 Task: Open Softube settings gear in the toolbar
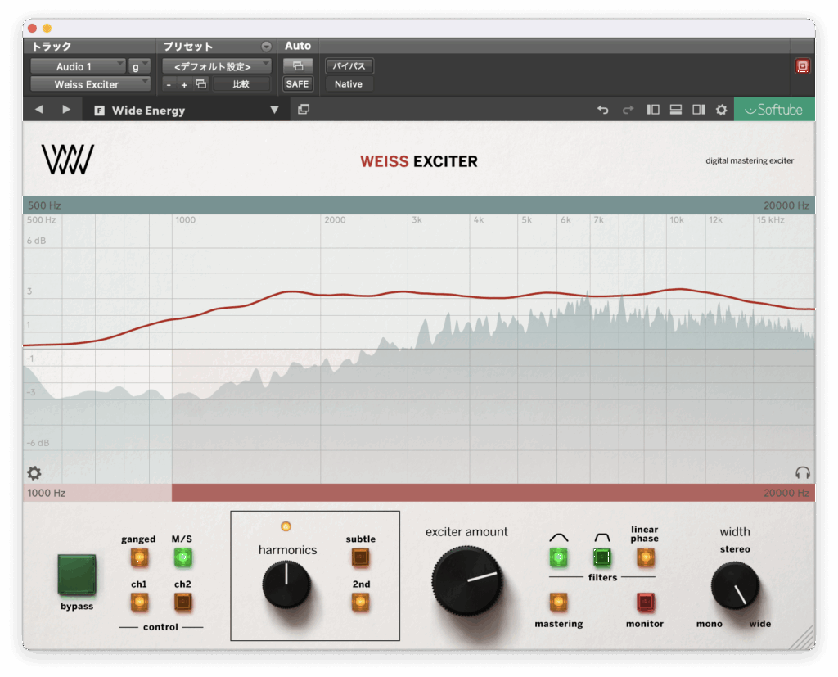pos(722,110)
